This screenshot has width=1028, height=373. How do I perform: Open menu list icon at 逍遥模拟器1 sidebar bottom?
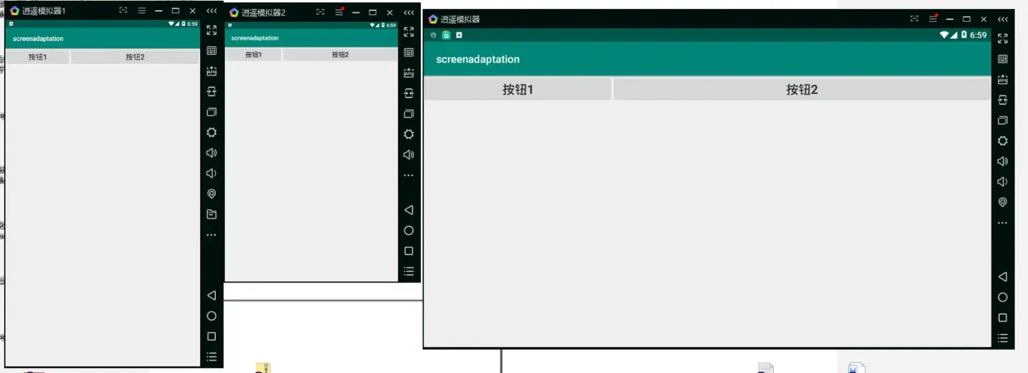pyautogui.click(x=211, y=357)
